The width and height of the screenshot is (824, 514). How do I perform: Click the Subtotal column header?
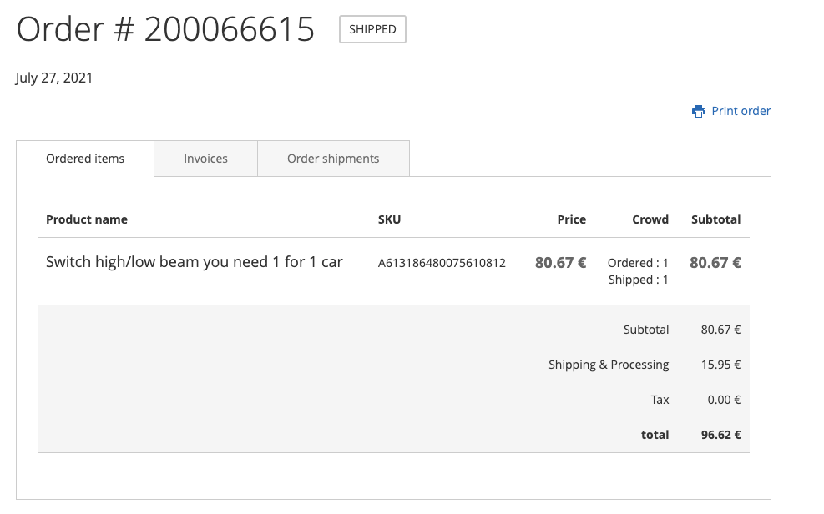715,219
